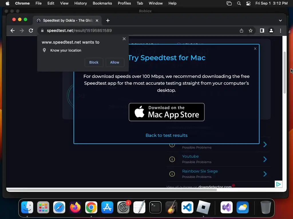Open Visual Studio Code from the Dock
Image resolution: width=293 pixels, height=219 pixels.
pyautogui.click(x=187, y=207)
